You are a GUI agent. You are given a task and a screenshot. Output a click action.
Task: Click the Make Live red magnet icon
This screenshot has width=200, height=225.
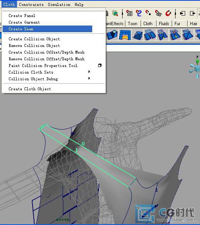coord(168,13)
